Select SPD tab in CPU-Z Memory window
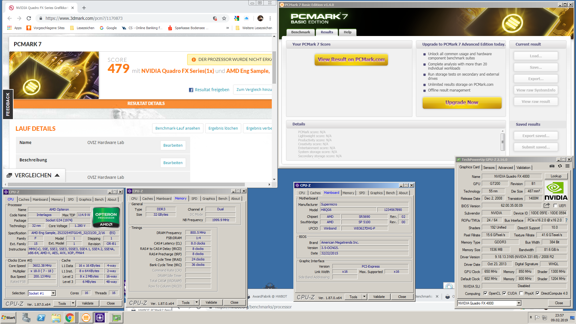This screenshot has width=576, height=324. (x=194, y=199)
